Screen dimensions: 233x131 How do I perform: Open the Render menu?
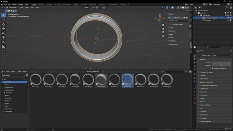[15, 4]
